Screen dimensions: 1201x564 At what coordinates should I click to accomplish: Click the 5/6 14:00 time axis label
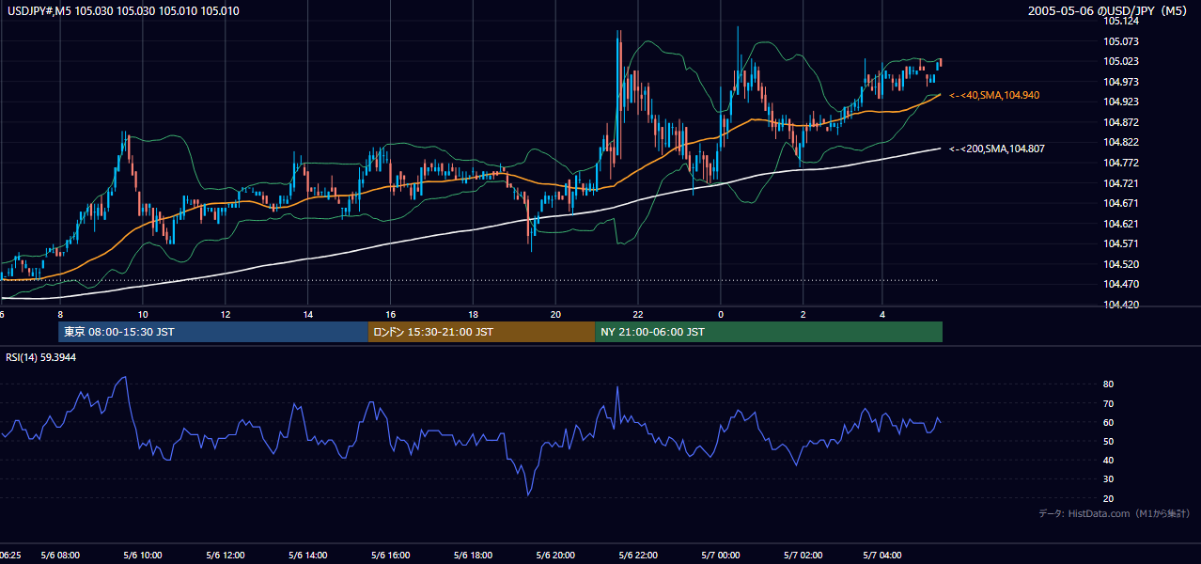(308, 556)
